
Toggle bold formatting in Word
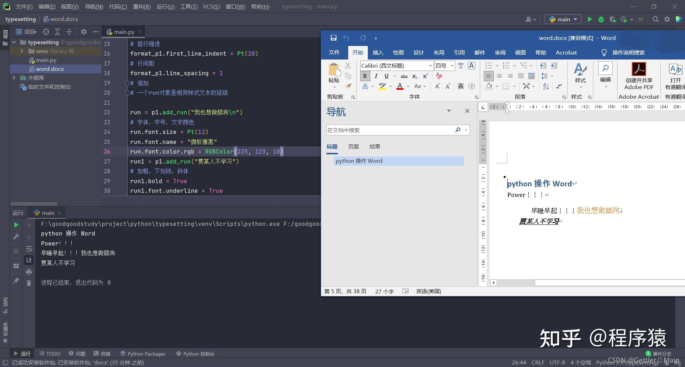click(365, 76)
